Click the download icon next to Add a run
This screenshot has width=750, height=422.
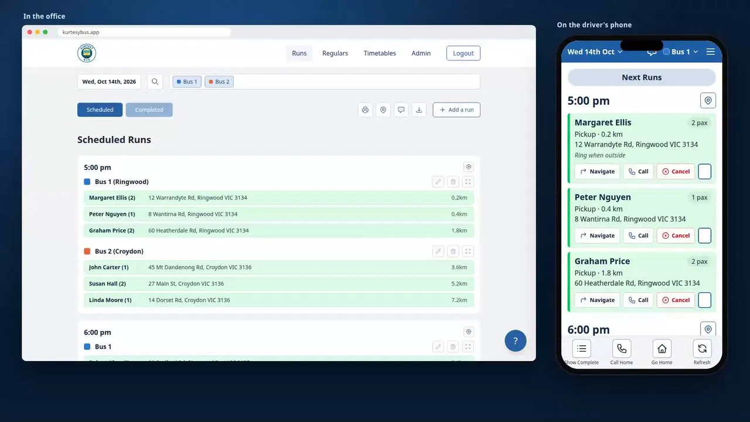419,110
